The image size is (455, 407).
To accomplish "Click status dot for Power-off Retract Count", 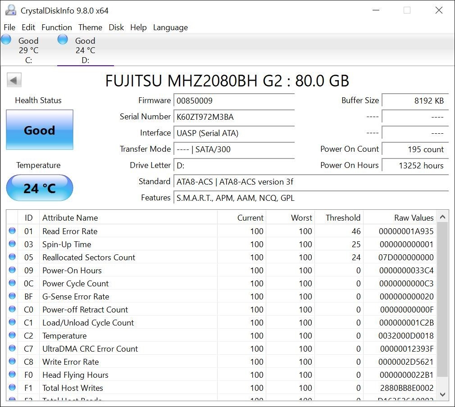I will [12, 309].
